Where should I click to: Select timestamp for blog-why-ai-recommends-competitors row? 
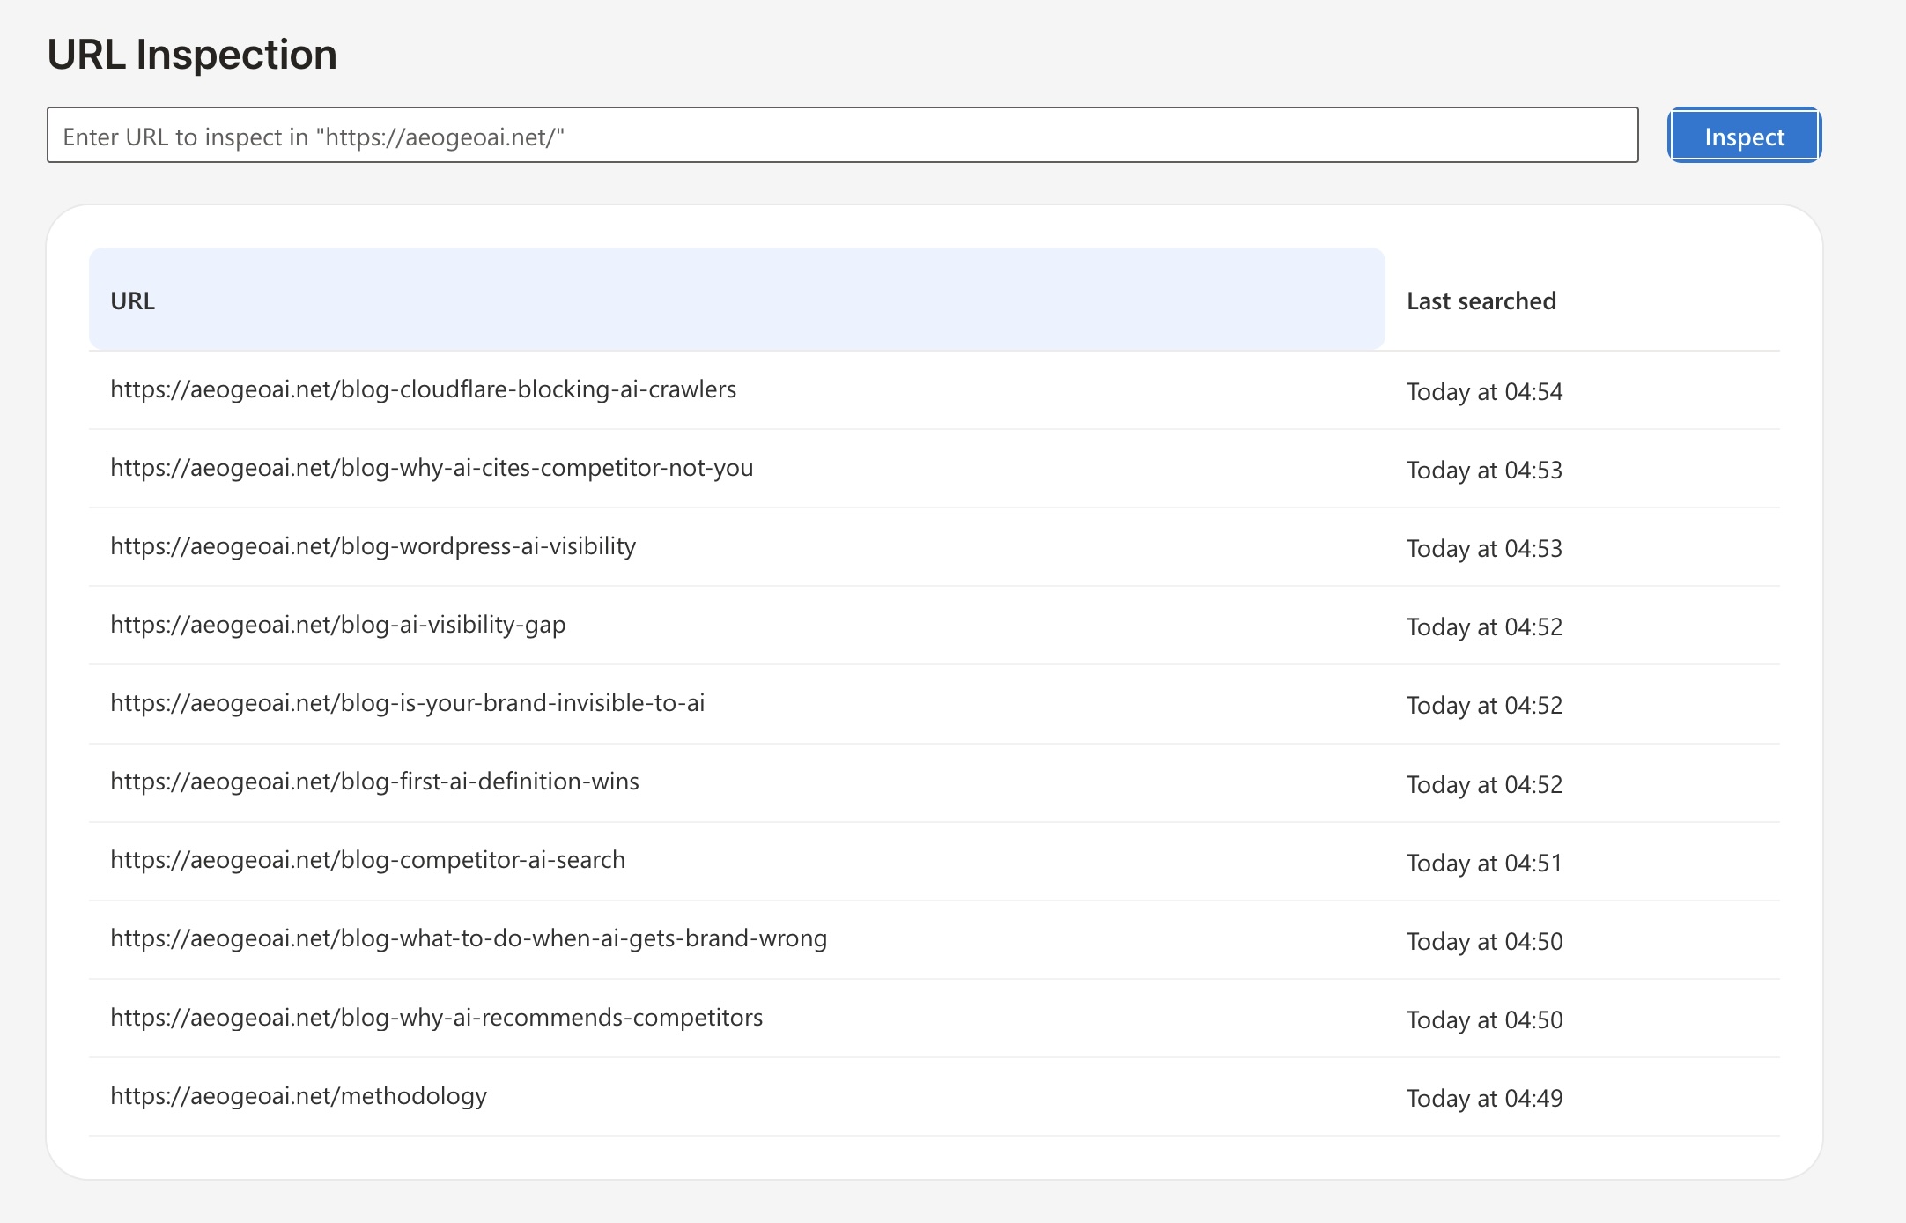point(1484,1019)
